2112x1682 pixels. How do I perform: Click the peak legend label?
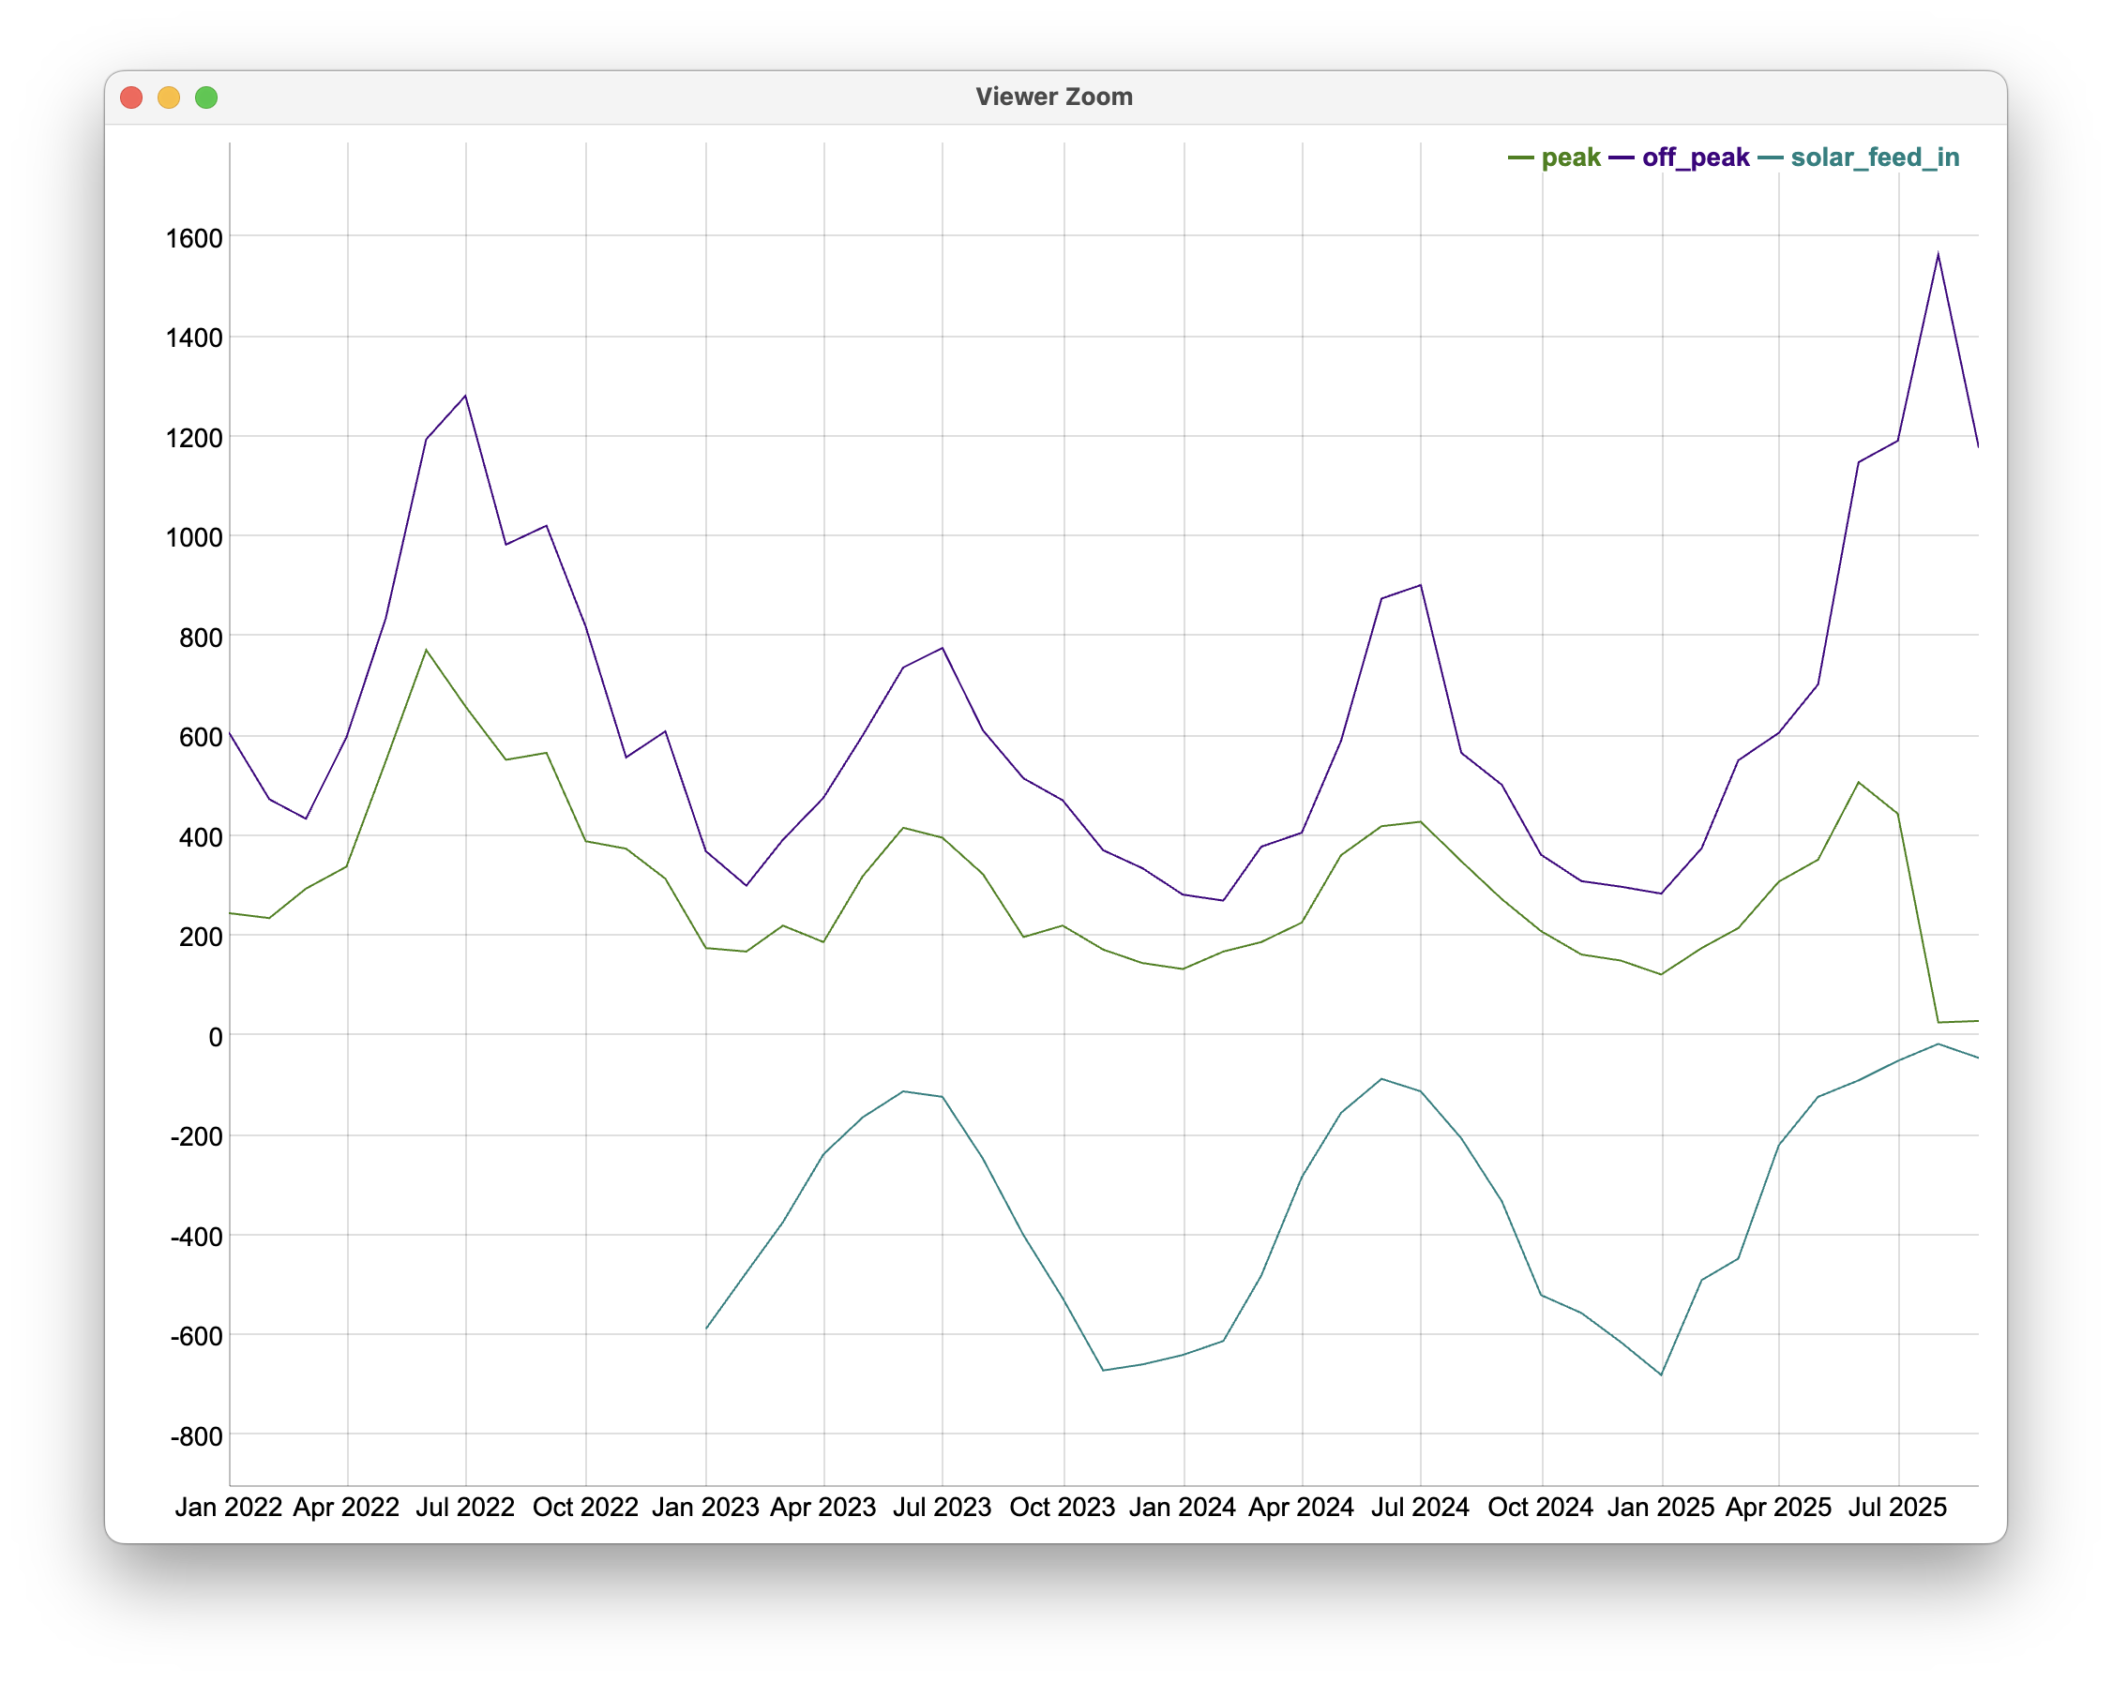[x=1570, y=158]
